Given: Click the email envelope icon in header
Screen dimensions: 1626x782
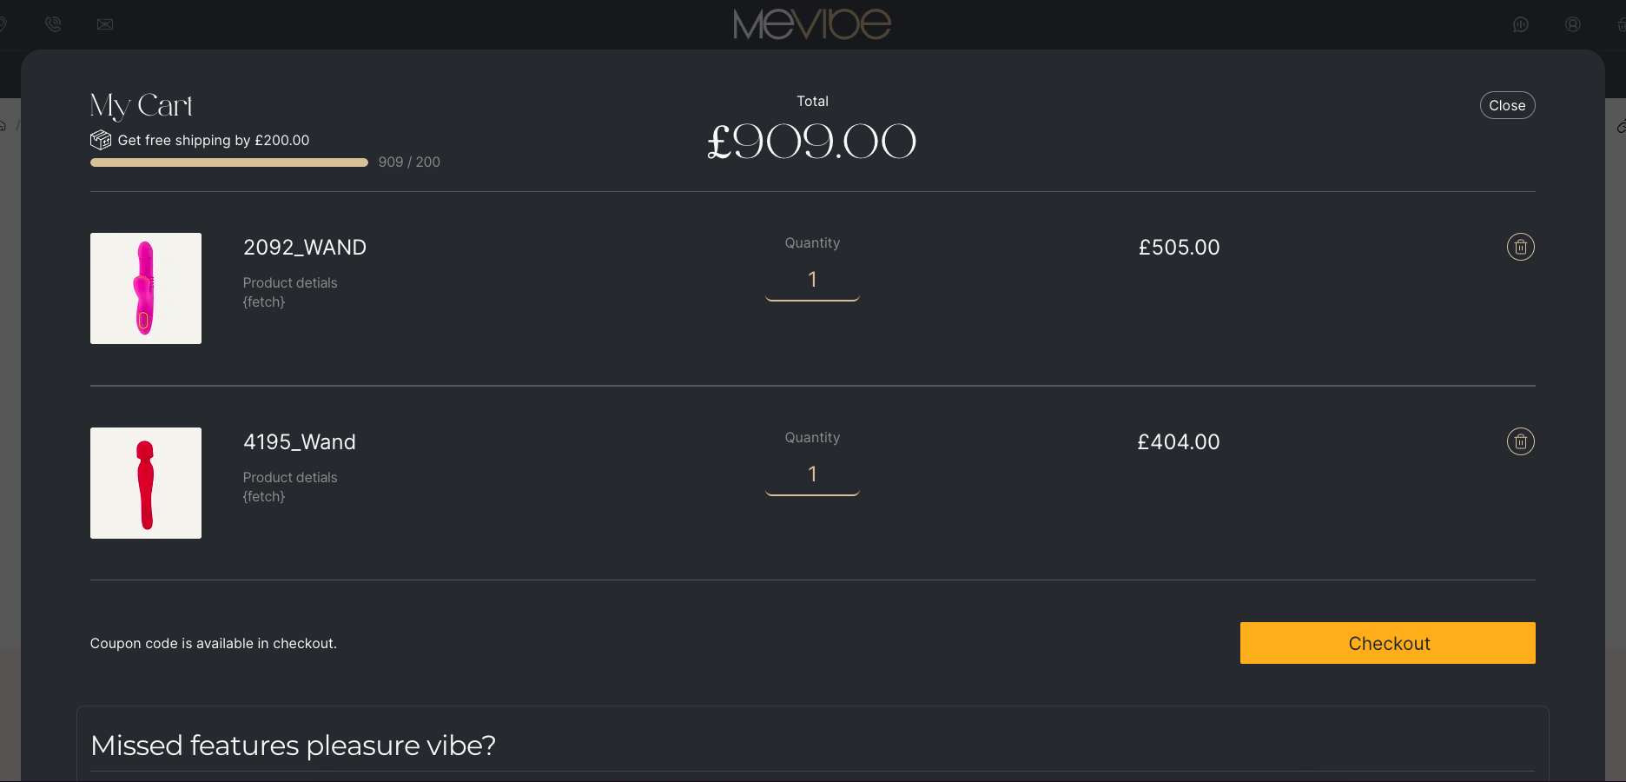Looking at the screenshot, I should coord(105,24).
